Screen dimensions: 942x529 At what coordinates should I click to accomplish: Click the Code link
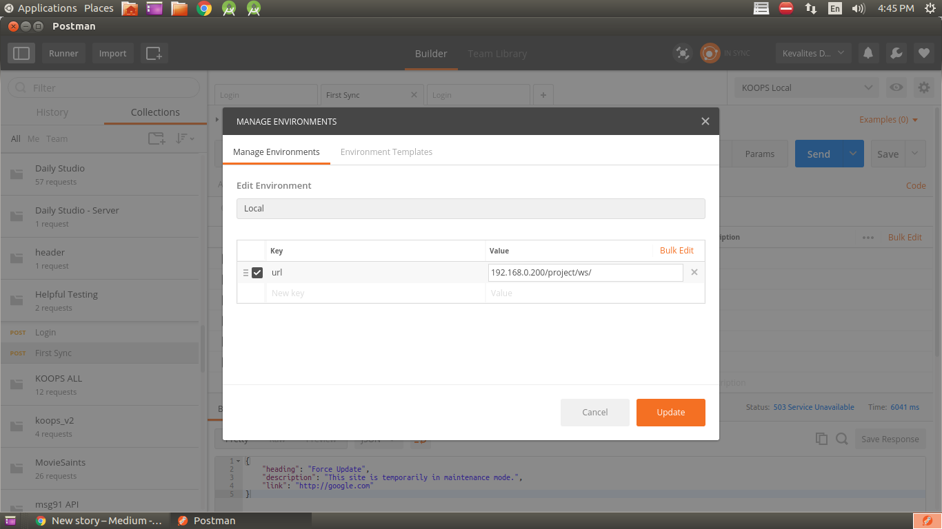coord(916,185)
